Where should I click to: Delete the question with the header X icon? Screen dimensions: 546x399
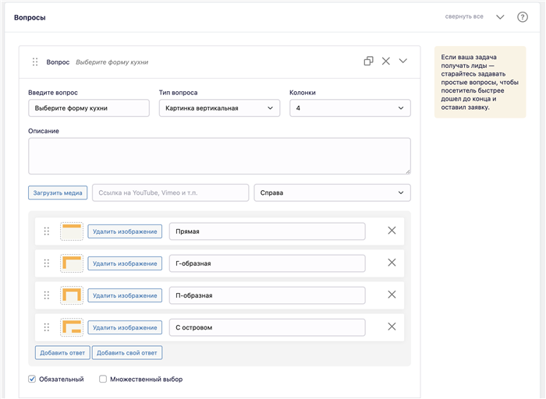click(386, 62)
